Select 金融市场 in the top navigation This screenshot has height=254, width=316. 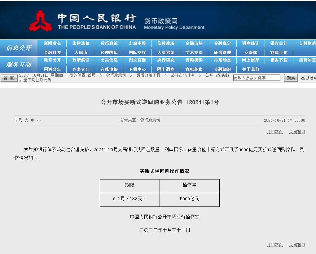pos(194,43)
